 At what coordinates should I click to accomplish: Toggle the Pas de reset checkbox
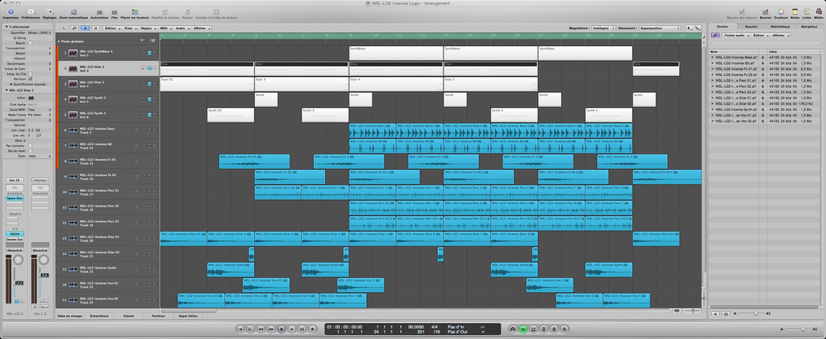(x=30, y=151)
